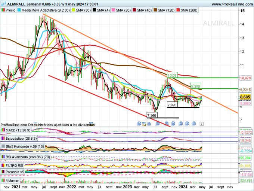
Task: Click the 9,2215 axis price label
Action: (245, 90)
